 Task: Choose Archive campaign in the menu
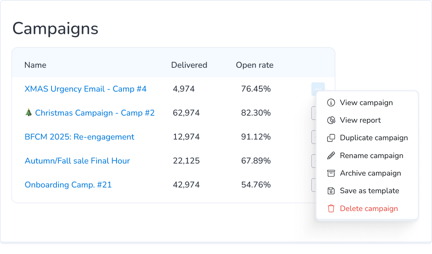[x=370, y=173]
